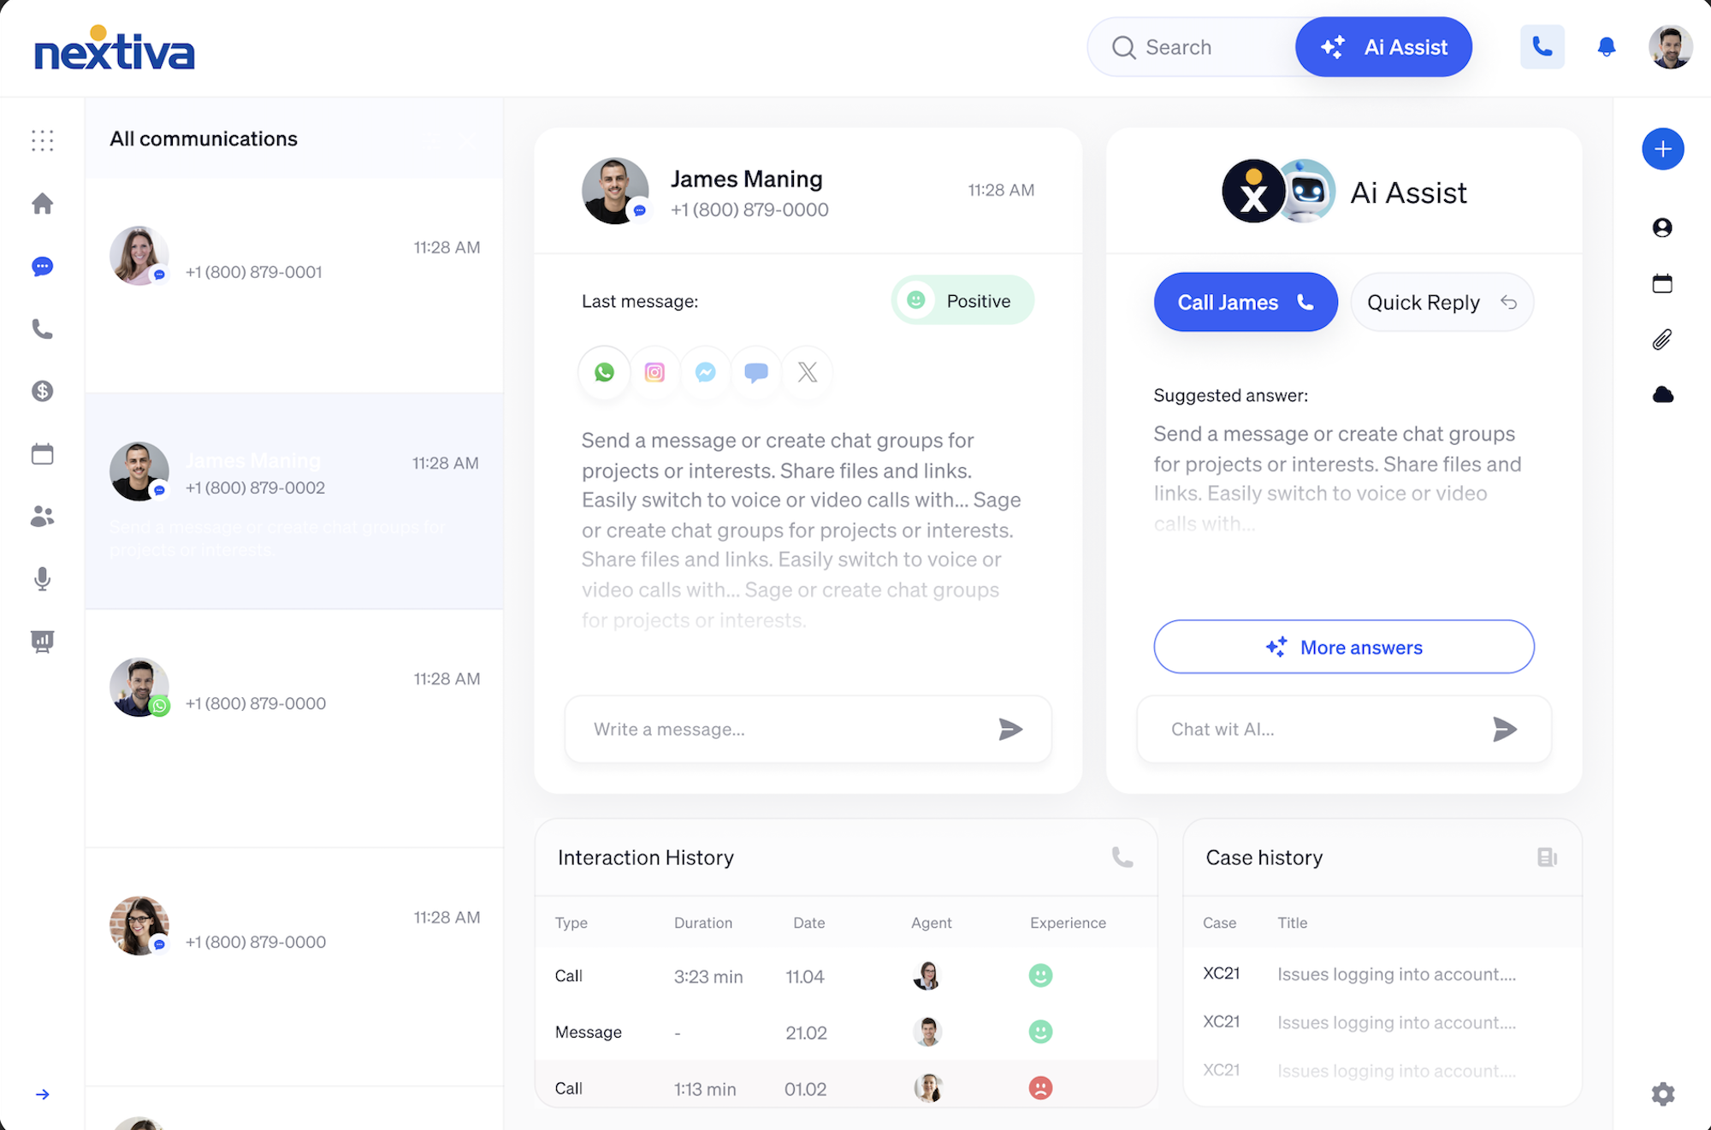Sort by Duration column header
Screen dimensions: 1711x1130
[703, 923]
